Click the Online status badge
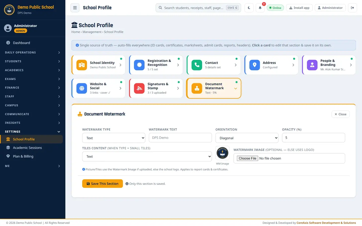The image size is (362, 226). (x=275, y=8)
